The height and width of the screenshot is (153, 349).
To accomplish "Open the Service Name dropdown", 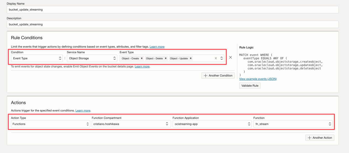I will [x=92, y=58].
